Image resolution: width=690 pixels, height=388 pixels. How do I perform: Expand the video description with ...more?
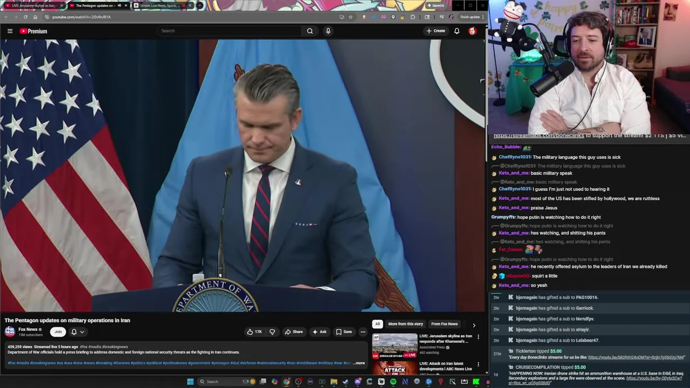pyautogui.click(x=359, y=363)
